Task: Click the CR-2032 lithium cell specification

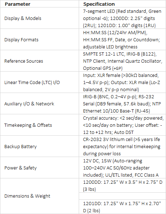Action: click(122, 146)
